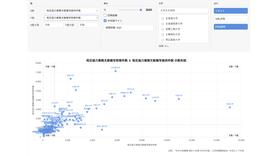Focus the 大学名を検索 search field
278x156 pixels.
click(x=183, y=10)
